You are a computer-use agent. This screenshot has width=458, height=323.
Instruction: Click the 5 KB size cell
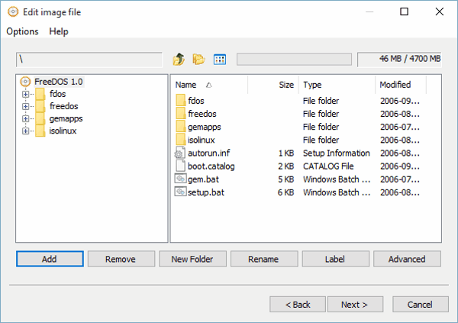pyautogui.click(x=285, y=179)
